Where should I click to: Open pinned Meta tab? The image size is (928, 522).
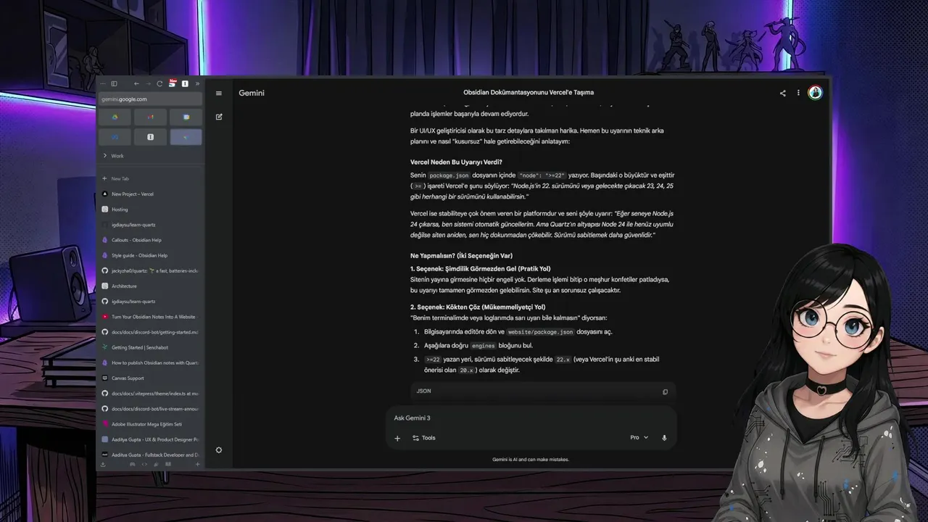tap(115, 136)
